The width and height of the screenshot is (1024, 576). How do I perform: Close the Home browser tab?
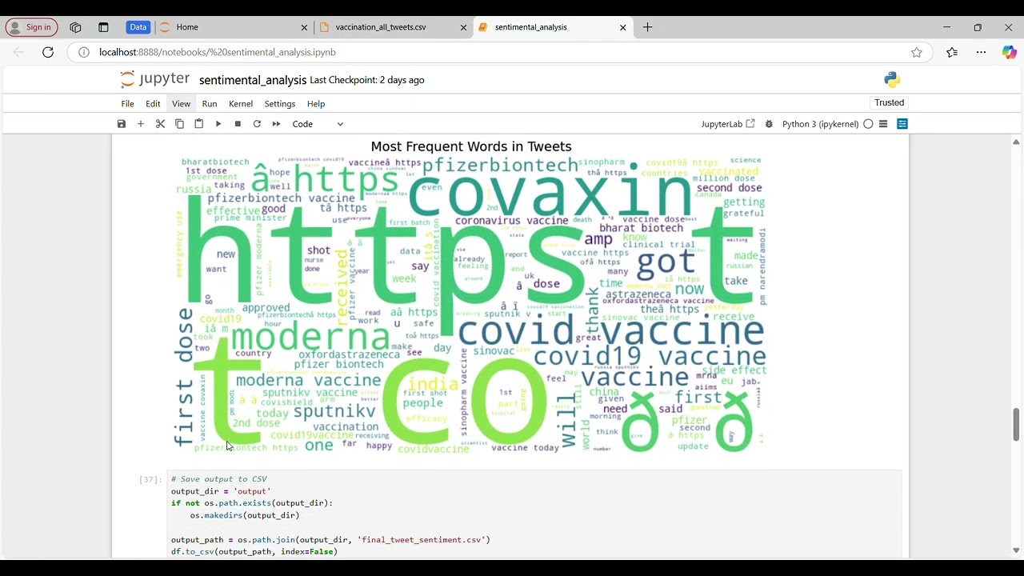tap(304, 27)
